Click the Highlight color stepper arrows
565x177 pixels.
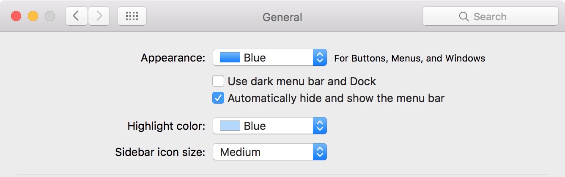point(320,126)
